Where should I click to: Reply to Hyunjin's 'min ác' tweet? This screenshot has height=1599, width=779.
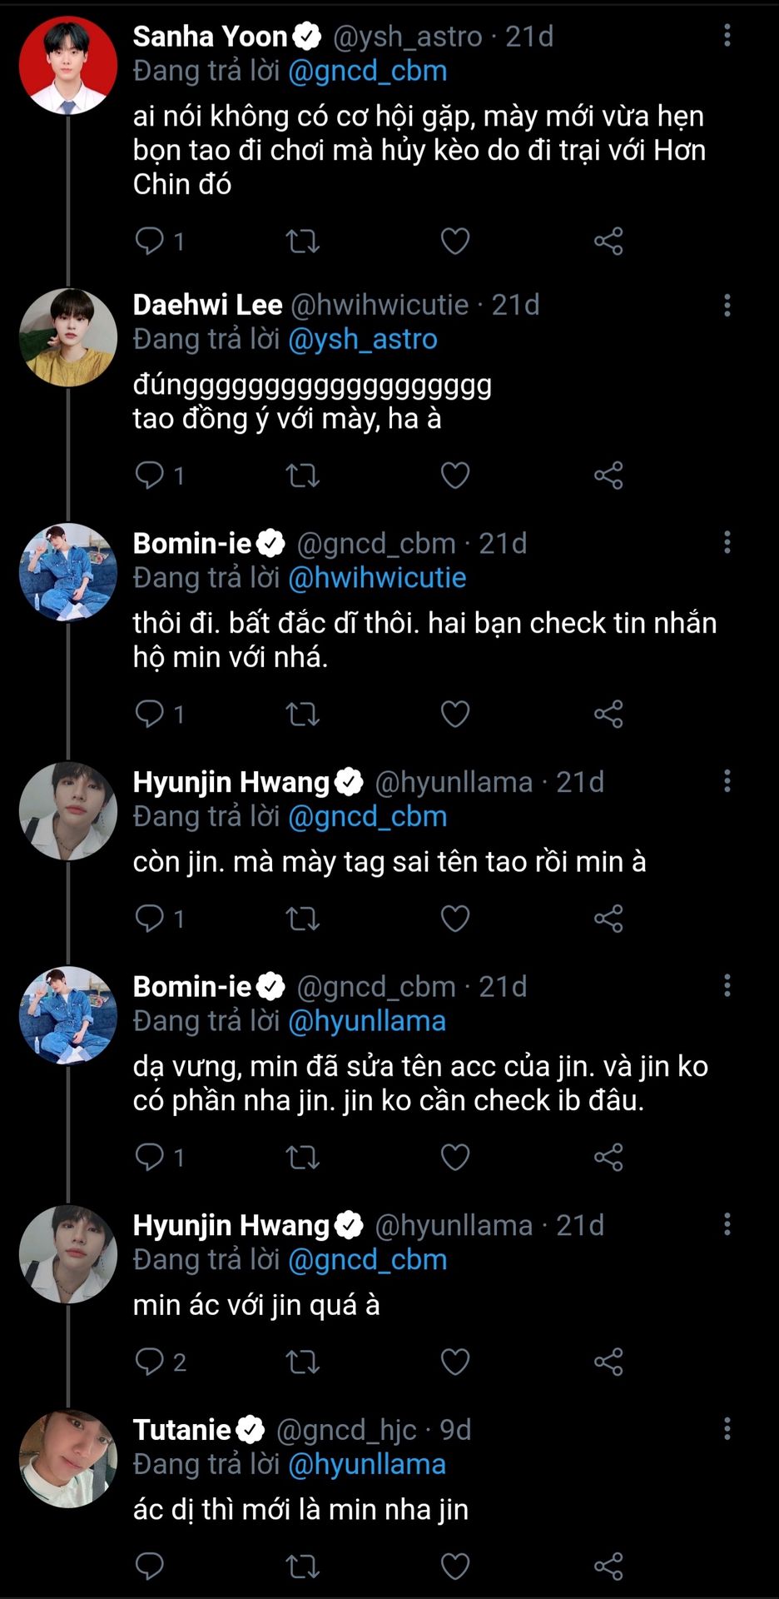click(x=150, y=1362)
